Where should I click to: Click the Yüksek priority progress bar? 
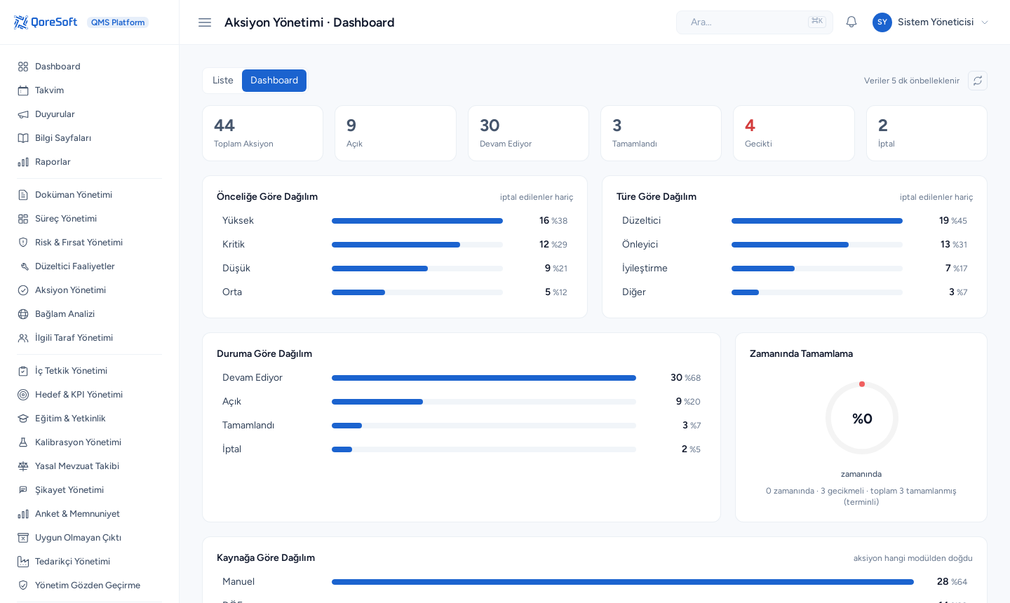[x=417, y=221]
